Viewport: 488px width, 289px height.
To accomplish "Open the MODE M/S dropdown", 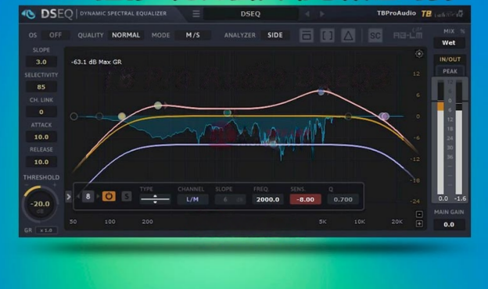I will pos(192,35).
